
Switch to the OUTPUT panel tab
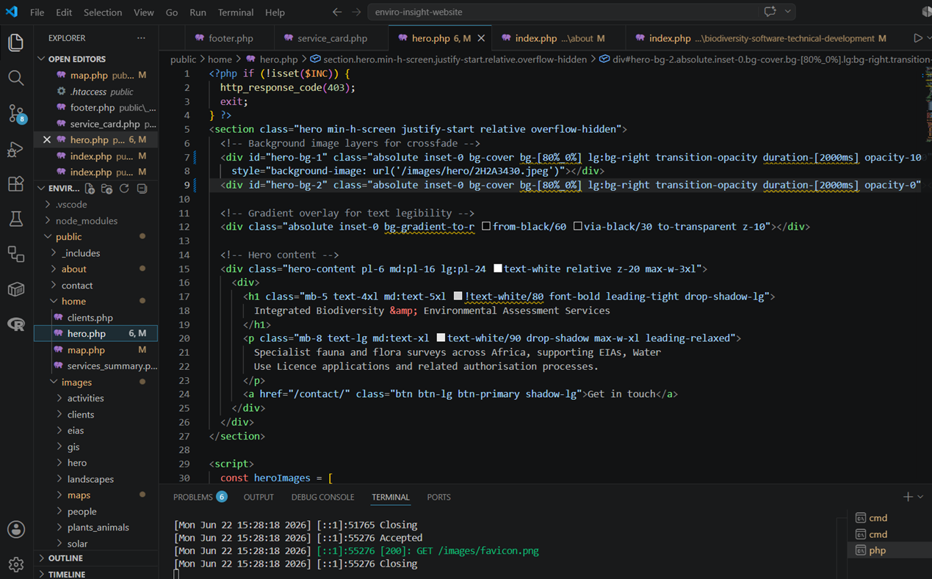coord(259,497)
